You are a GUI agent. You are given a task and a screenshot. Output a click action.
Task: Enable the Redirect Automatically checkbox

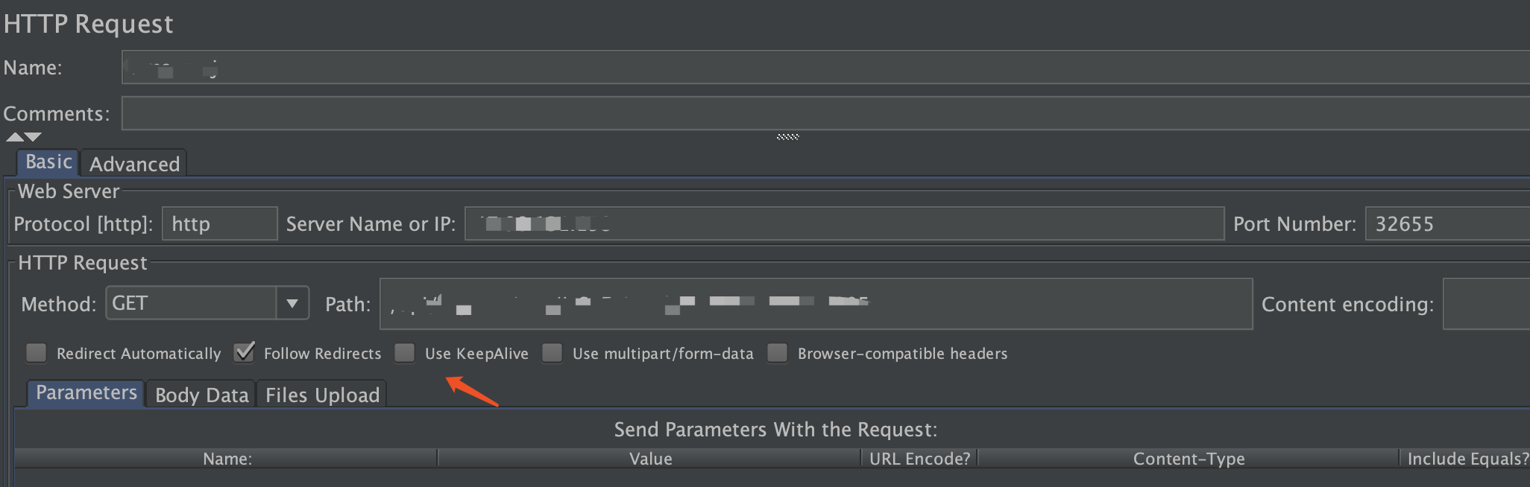[x=36, y=353]
